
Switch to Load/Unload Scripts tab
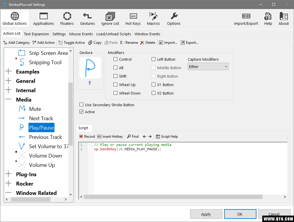(x=114, y=34)
